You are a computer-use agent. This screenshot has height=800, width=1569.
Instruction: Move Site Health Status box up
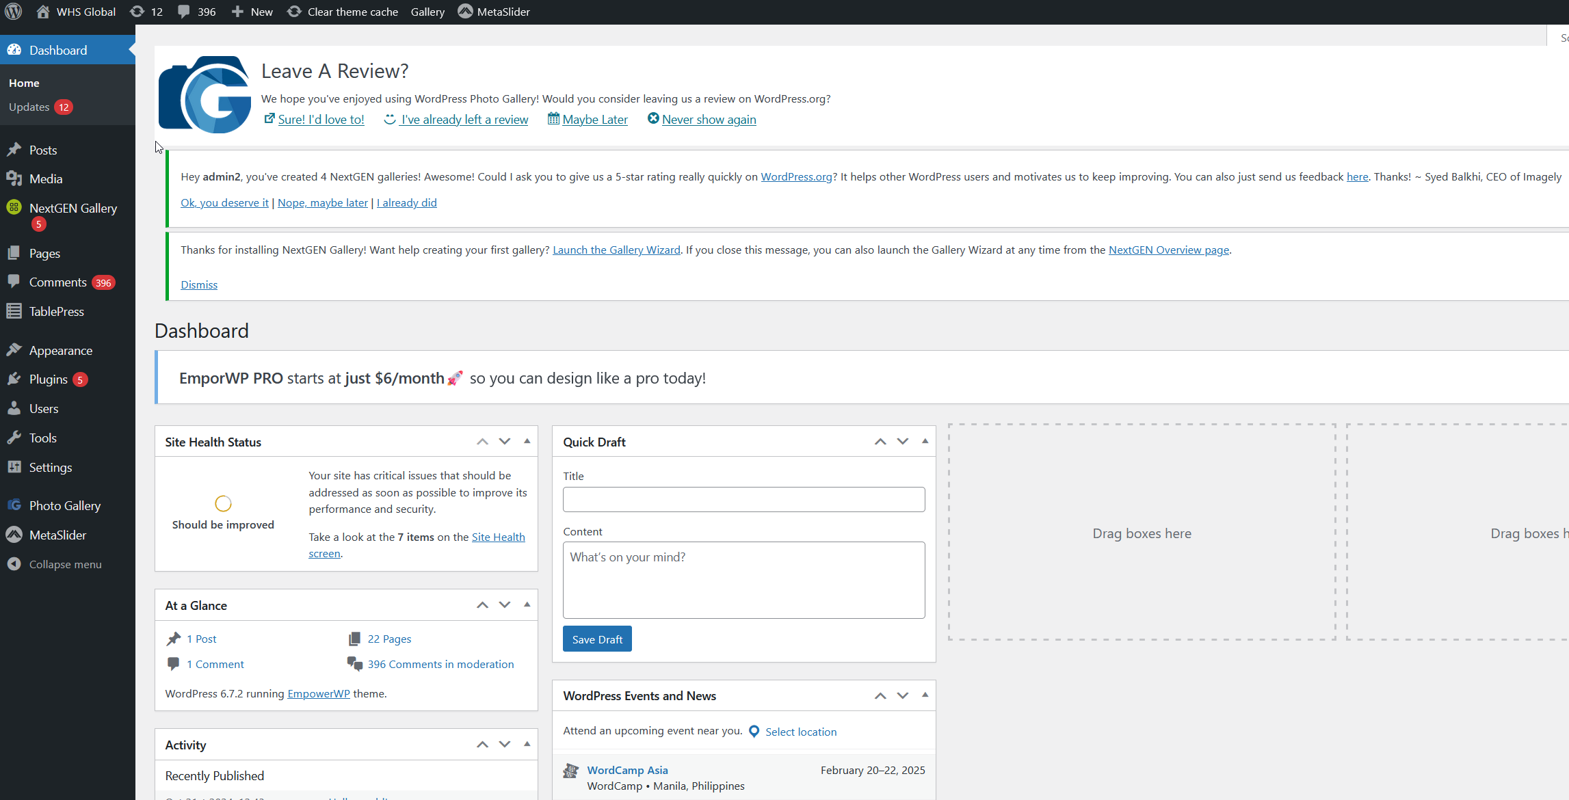click(x=483, y=442)
